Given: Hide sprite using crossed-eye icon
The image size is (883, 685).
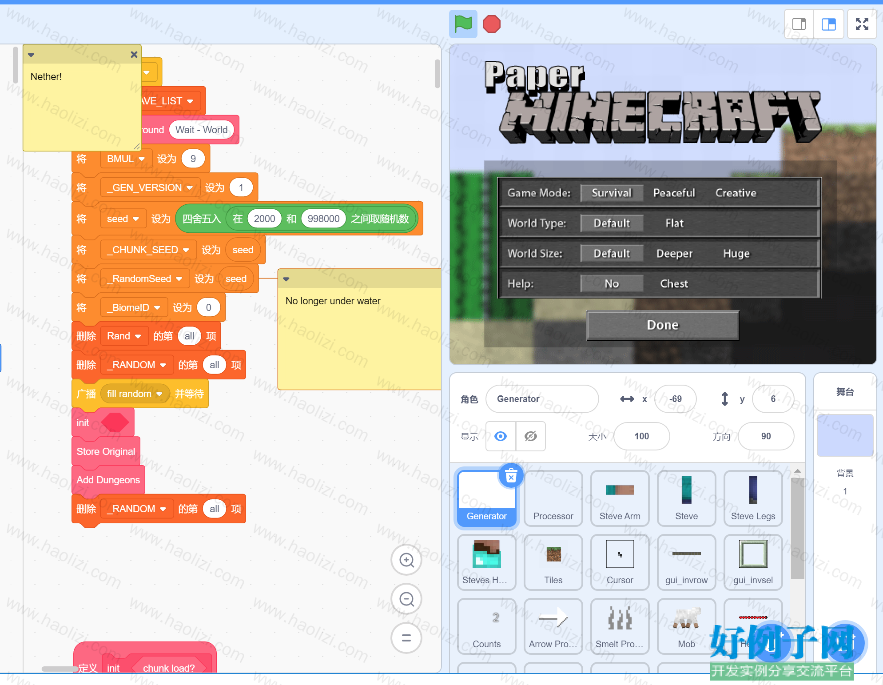Looking at the screenshot, I should click(x=530, y=436).
